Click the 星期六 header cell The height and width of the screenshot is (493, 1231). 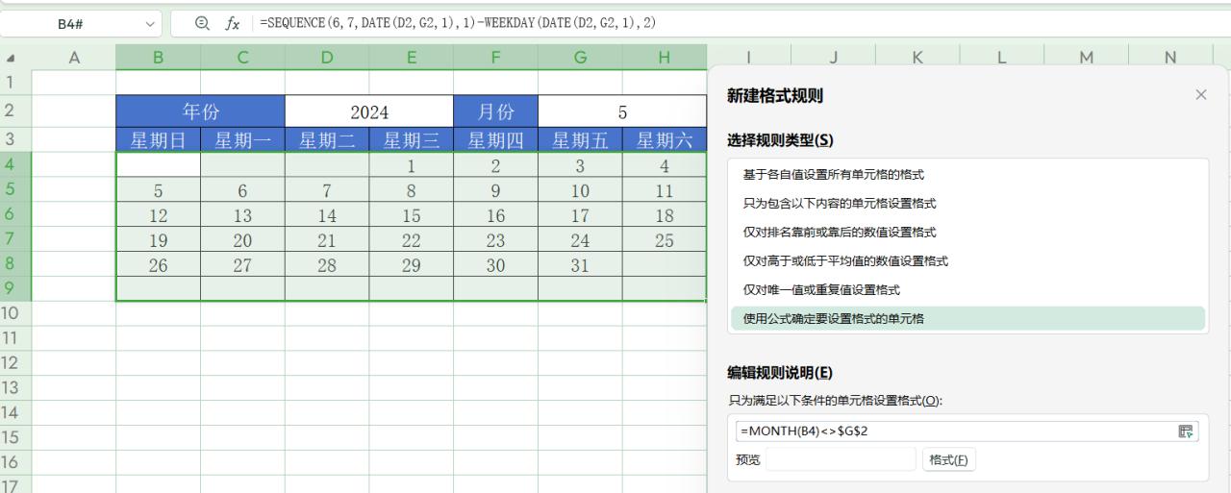665,141
